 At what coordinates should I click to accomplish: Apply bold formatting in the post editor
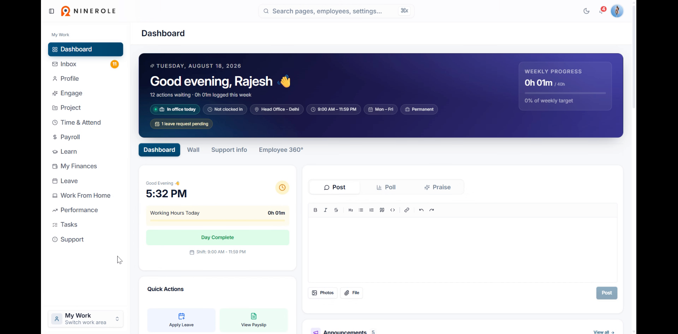tap(315, 210)
